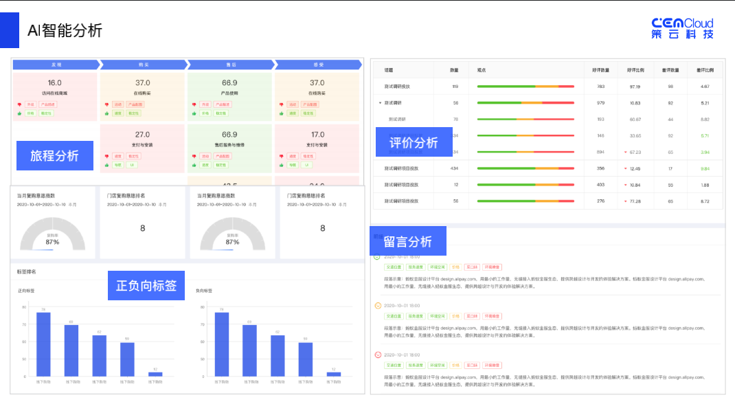Select the sad face icon on the third comment

(378, 354)
